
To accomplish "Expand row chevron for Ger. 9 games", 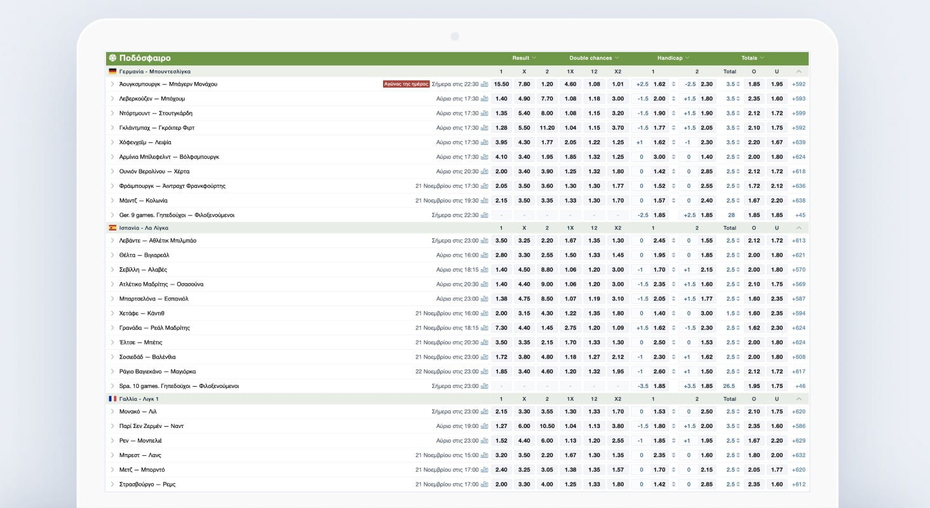I will (x=112, y=215).
